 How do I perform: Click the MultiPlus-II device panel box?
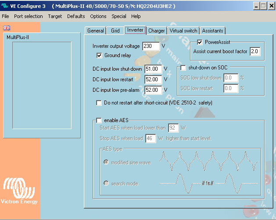42,86
